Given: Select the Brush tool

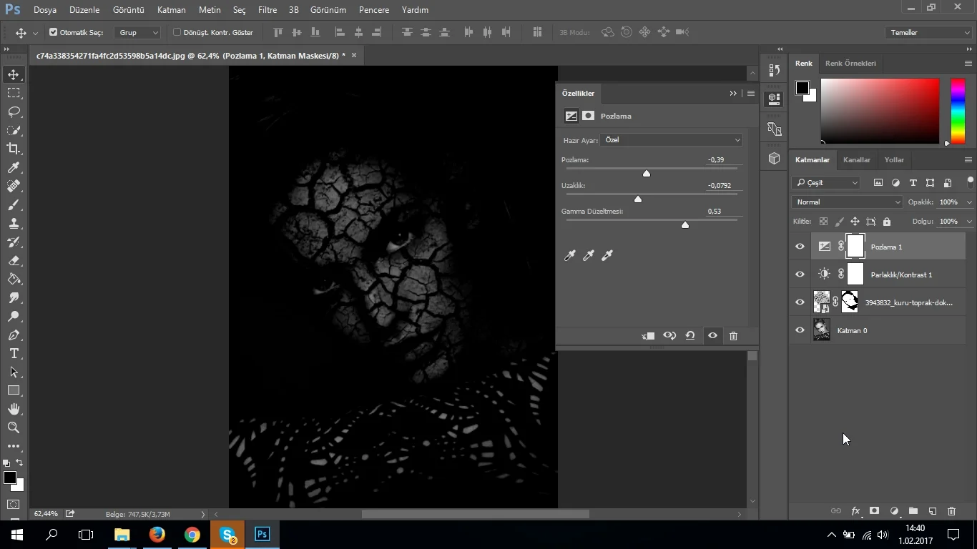Looking at the screenshot, I should [x=14, y=204].
